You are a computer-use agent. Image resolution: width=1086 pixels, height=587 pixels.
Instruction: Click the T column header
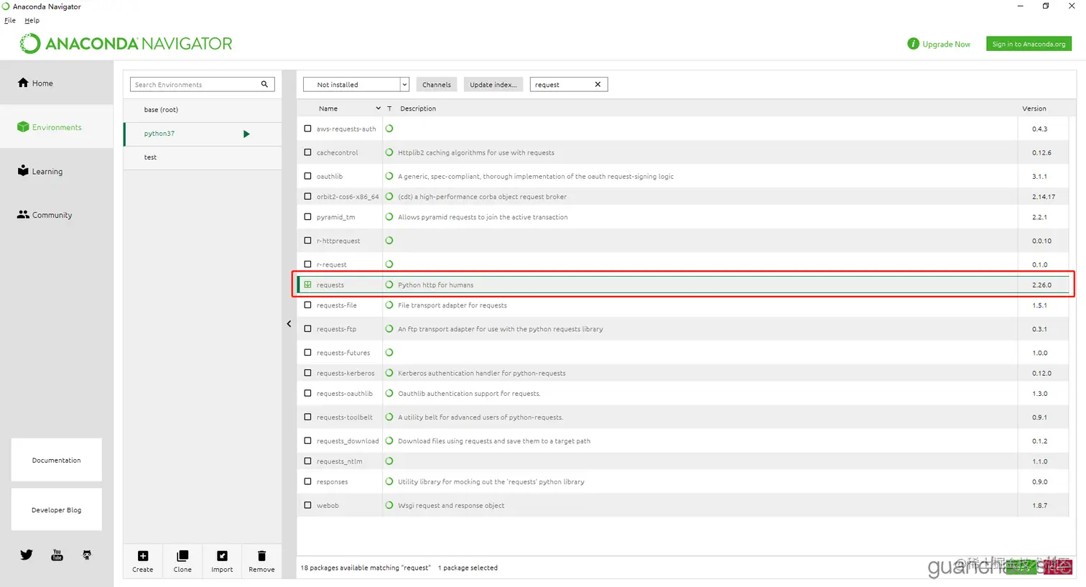pyautogui.click(x=389, y=108)
